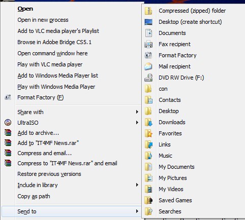
Task: Choose Open in new process
Action: click(43, 20)
